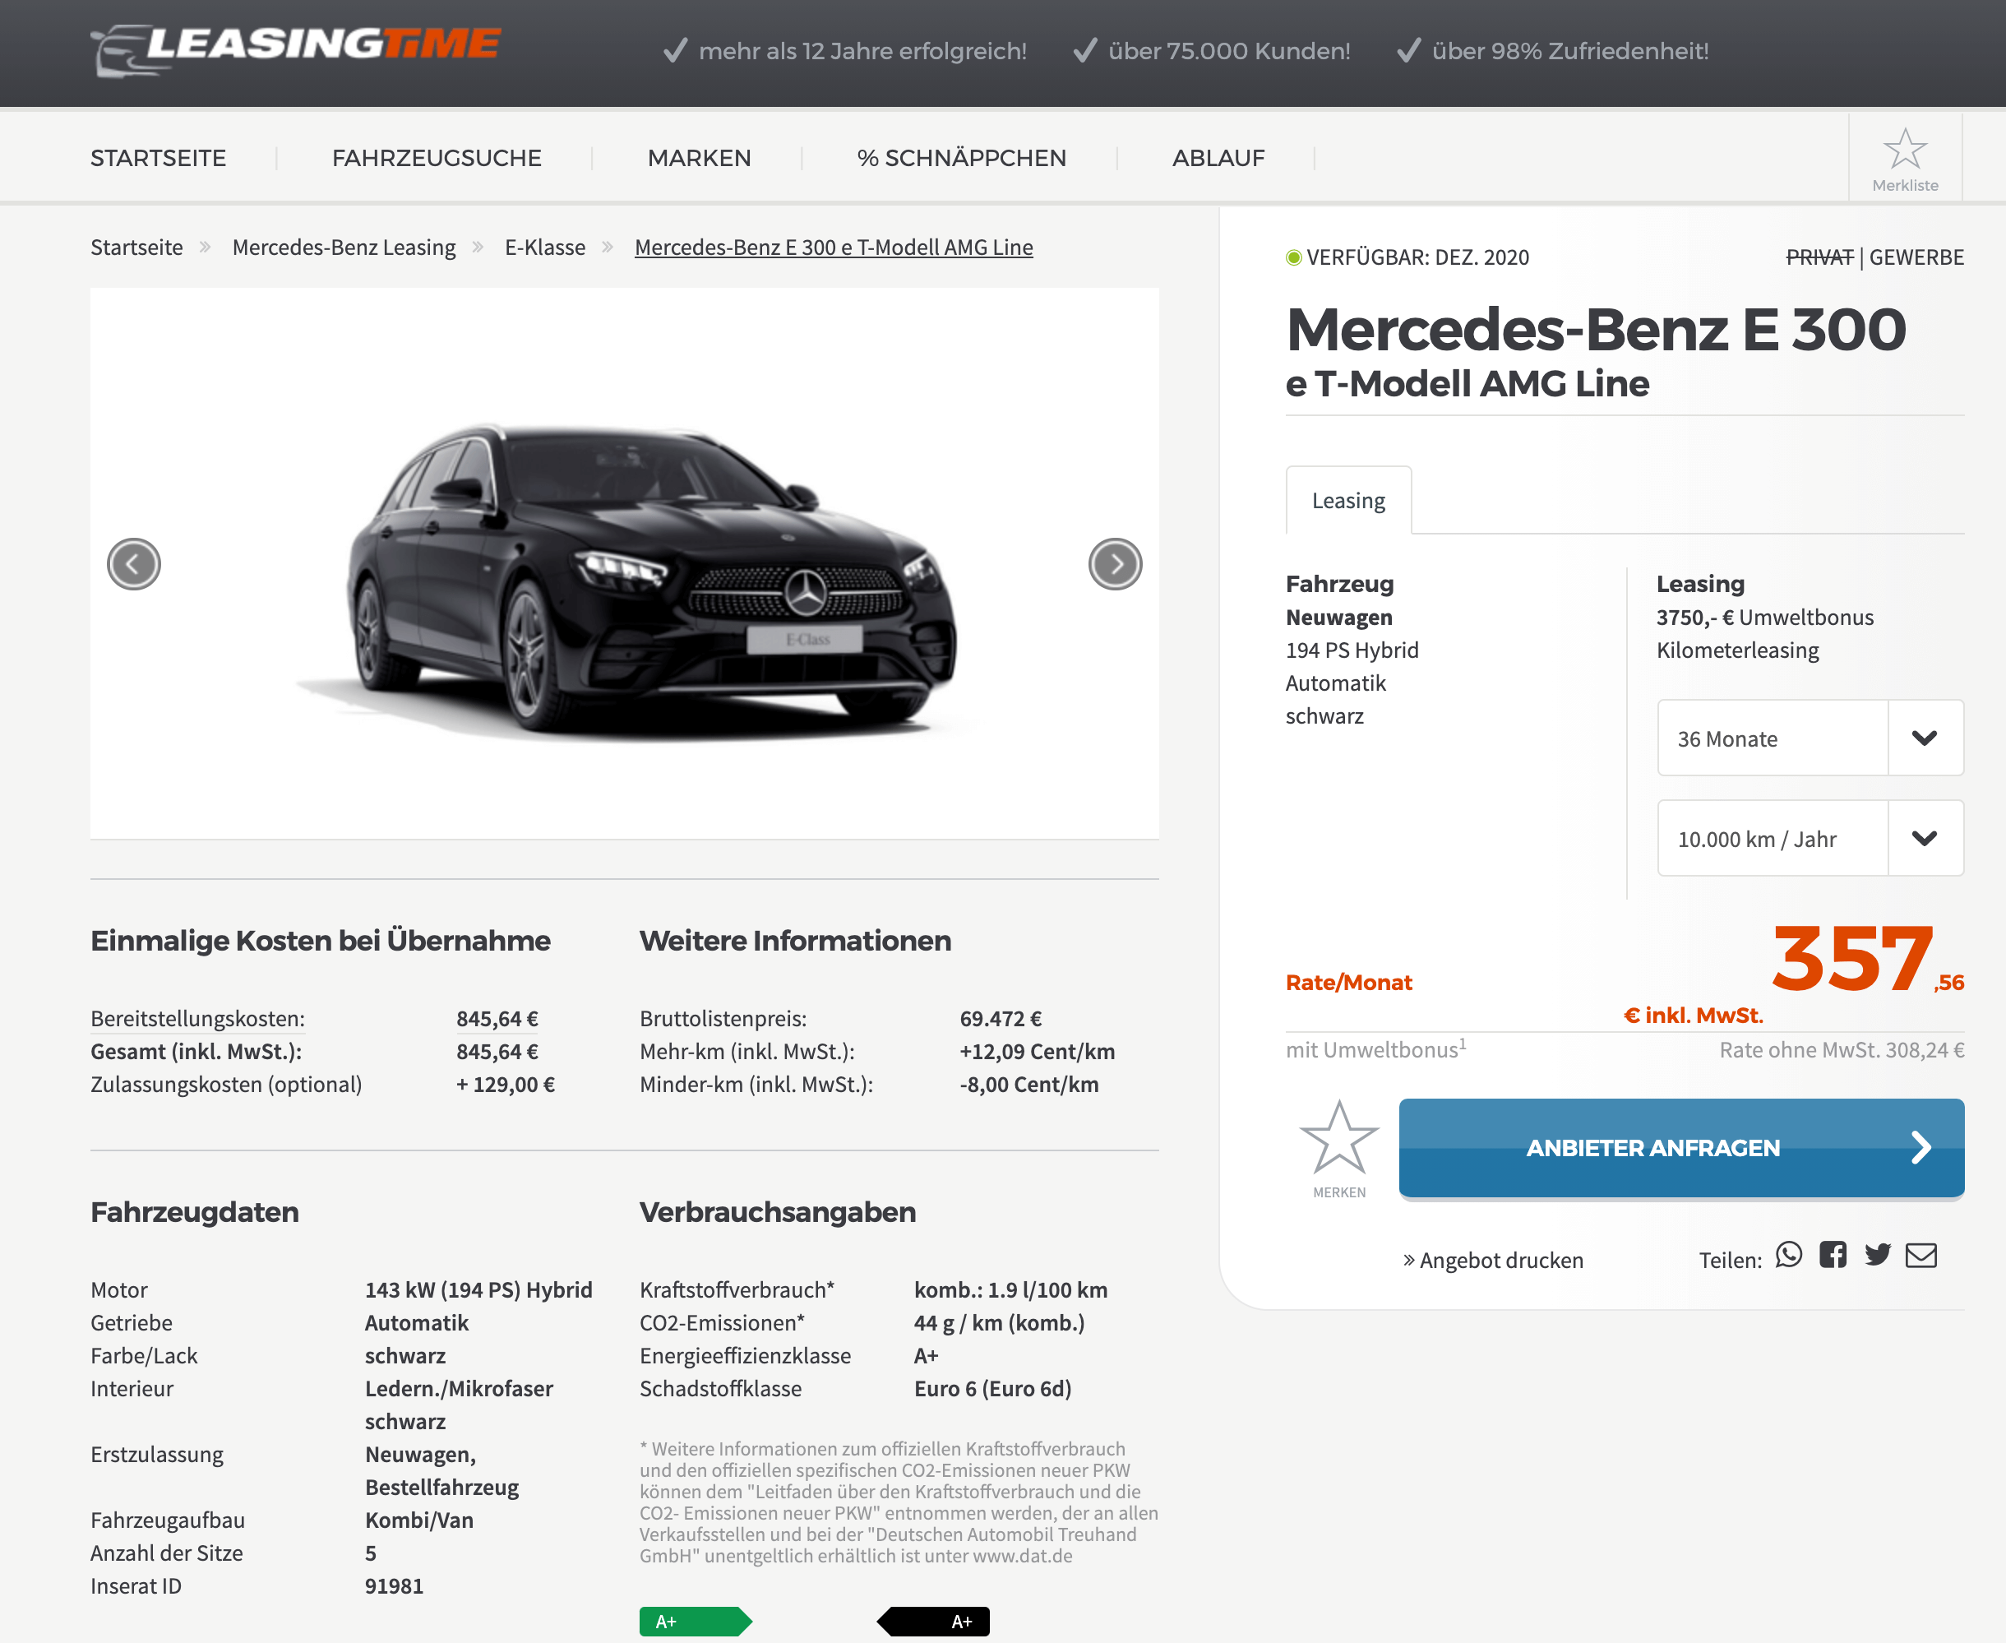
Task: Open E-Klasse breadcrumb
Action: click(545, 248)
